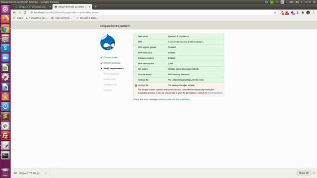Switch to the drupal-7.77 Drupal.org tab

point(32,6)
